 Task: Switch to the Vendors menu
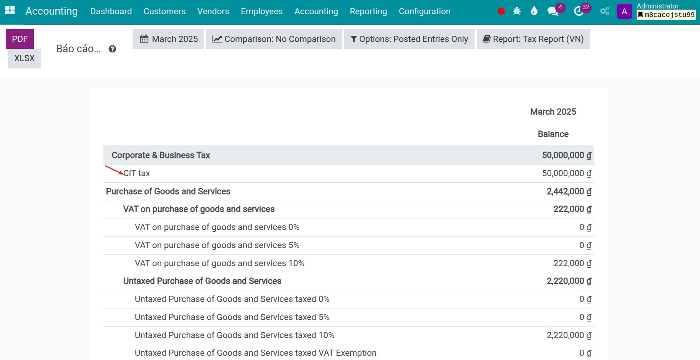[212, 11]
